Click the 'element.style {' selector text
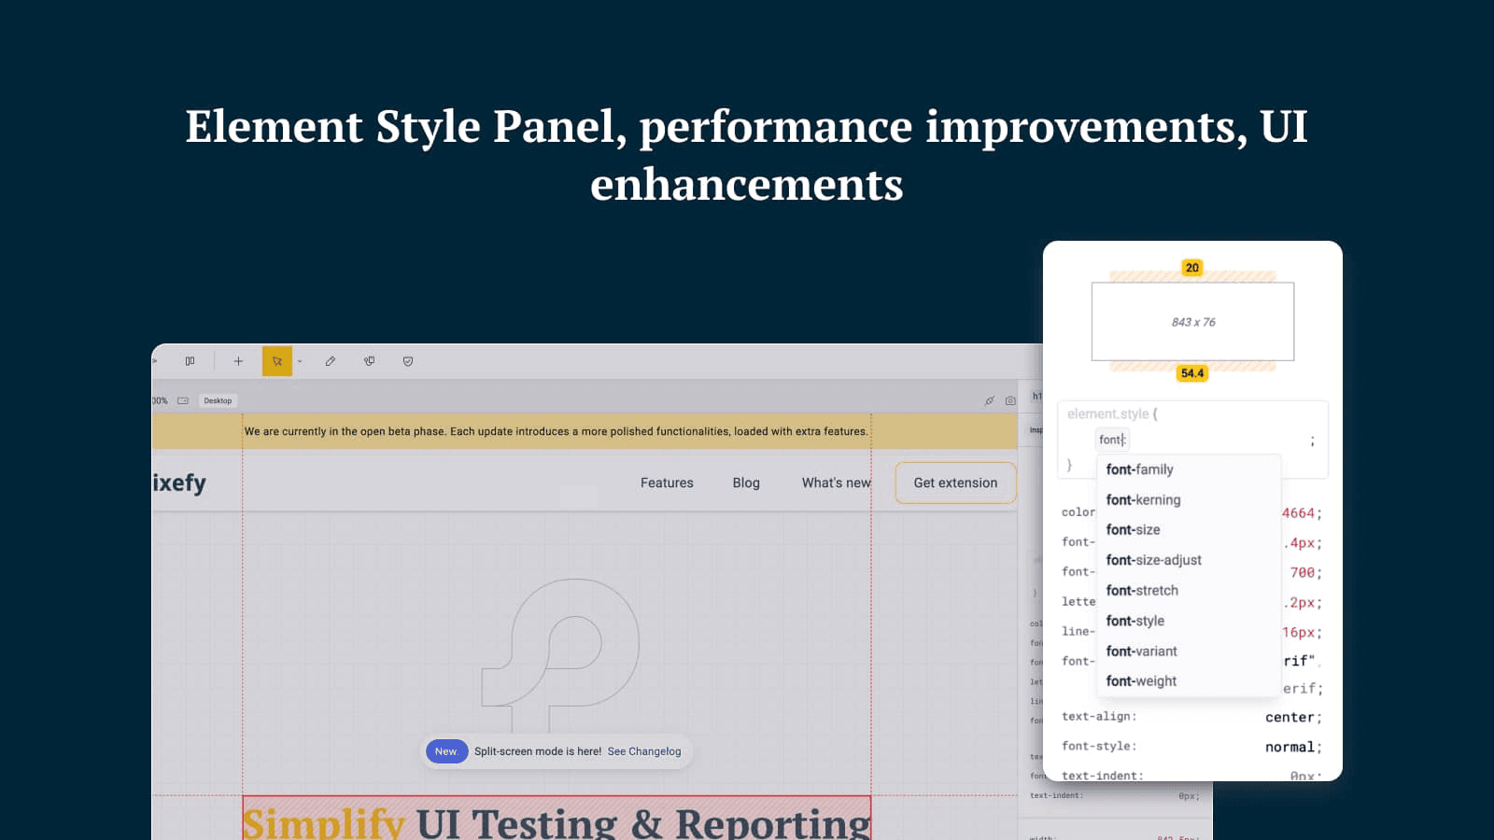 tap(1112, 413)
